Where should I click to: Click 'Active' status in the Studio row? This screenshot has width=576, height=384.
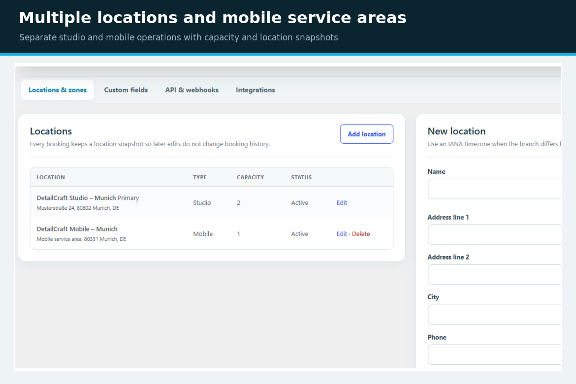click(x=299, y=203)
